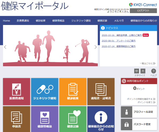Open プロフィール設定 panel

click(x=139, y=112)
